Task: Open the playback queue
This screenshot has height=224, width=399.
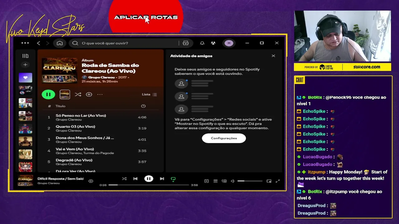Action: click(x=215, y=181)
